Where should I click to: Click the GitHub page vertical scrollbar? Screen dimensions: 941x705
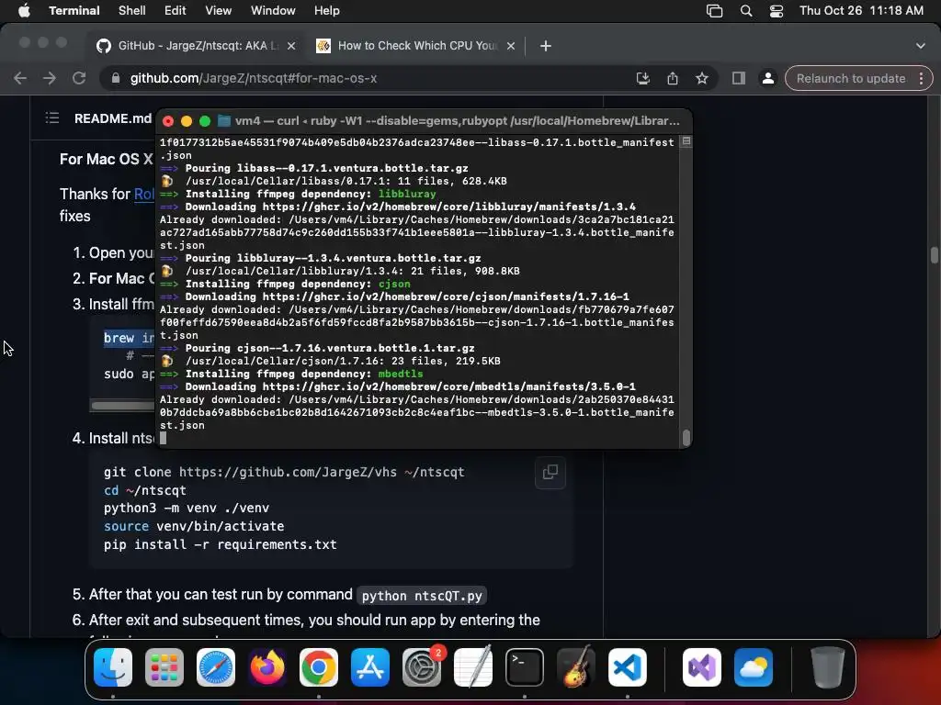pos(935,255)
